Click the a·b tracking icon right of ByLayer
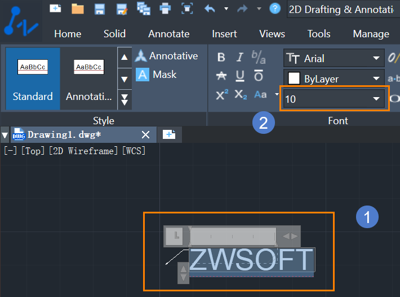The width and height of the screenshot is (400, 297). click(394, 78)
